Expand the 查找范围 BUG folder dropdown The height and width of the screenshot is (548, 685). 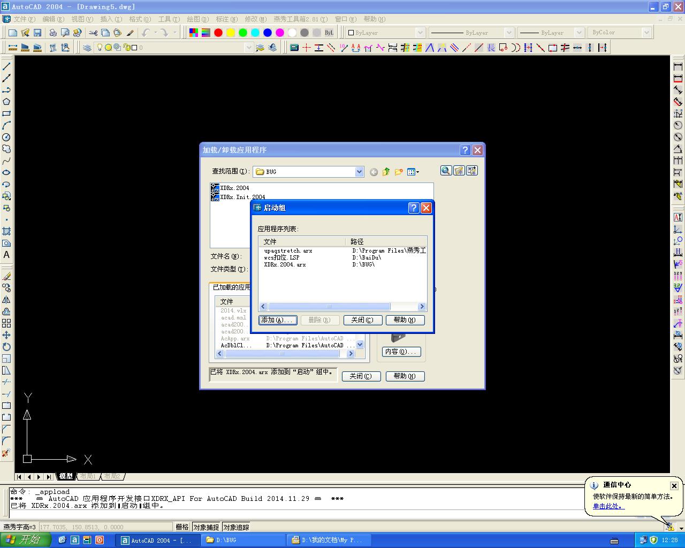pos(359,172)
